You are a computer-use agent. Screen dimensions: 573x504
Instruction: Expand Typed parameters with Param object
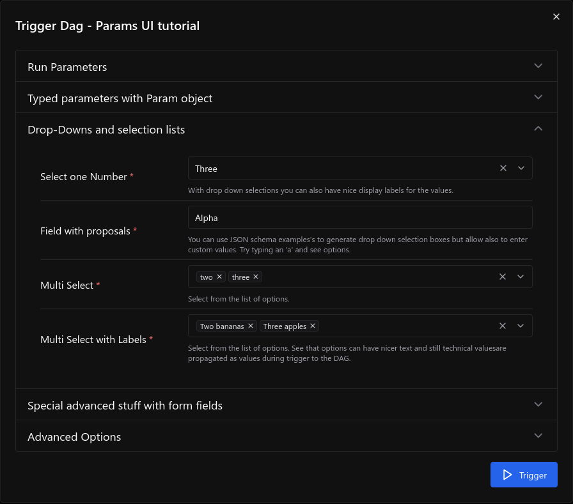(x=286, y=98)
